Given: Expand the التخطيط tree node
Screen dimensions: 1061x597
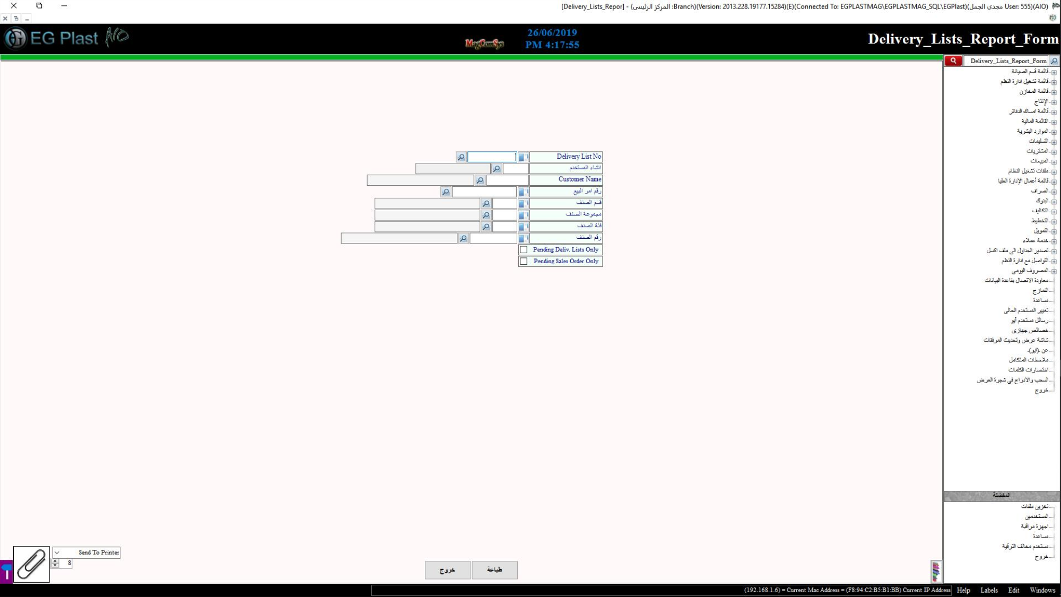Looking at the screenshot, I should 1054,222.
